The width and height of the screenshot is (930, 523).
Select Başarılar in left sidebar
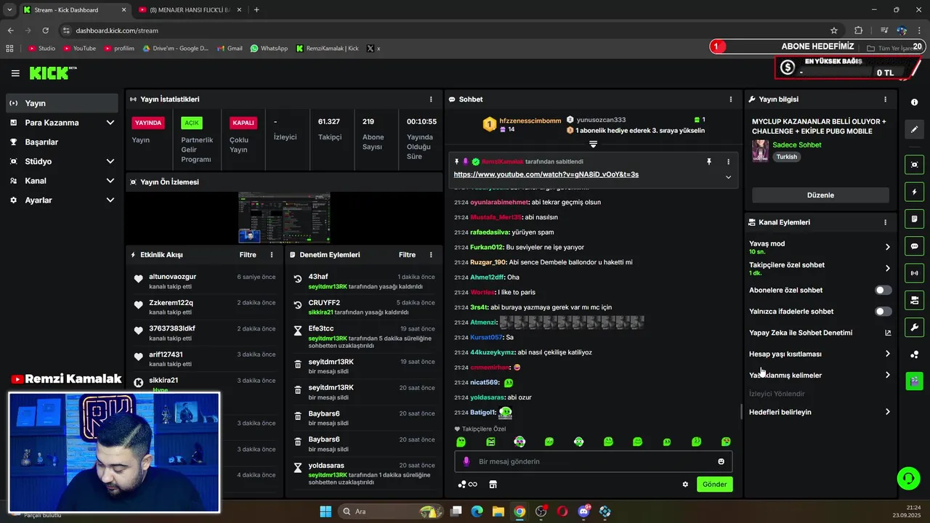click(x=62, y=142)
